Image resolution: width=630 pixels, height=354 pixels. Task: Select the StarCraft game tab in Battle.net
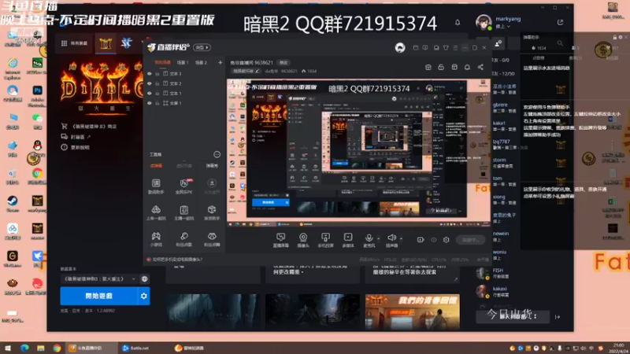[x=127, y=43]
